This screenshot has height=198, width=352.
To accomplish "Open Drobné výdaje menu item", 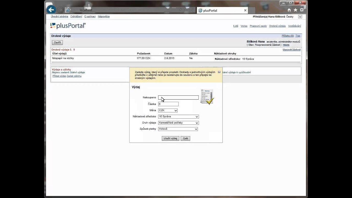I will click(277, 26).
